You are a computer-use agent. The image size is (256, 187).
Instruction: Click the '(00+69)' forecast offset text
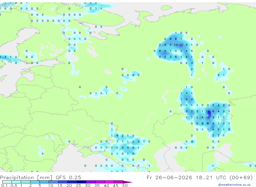(241, 177)
